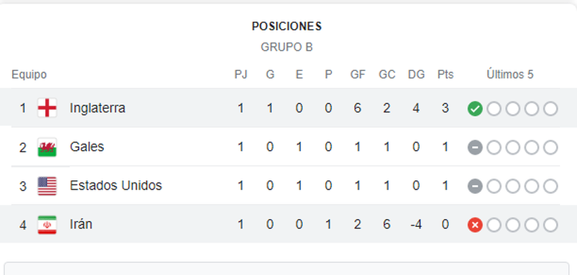Click the England flag icon

tap(47, 108)
